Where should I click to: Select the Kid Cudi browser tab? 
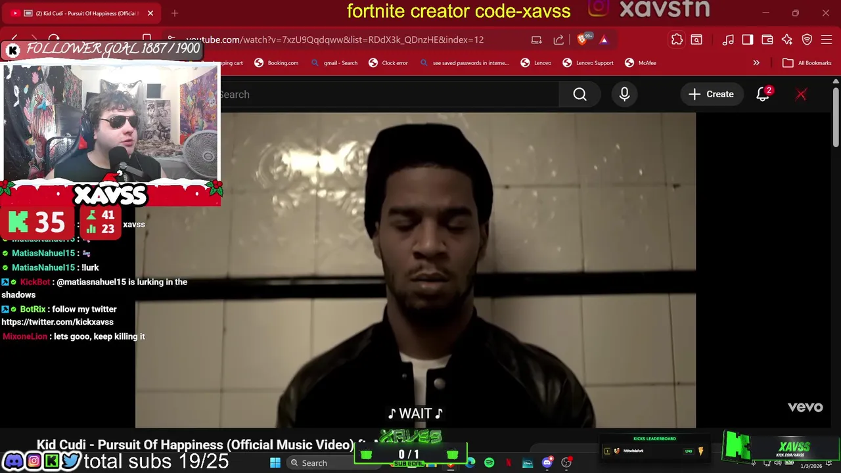point(82,13)
